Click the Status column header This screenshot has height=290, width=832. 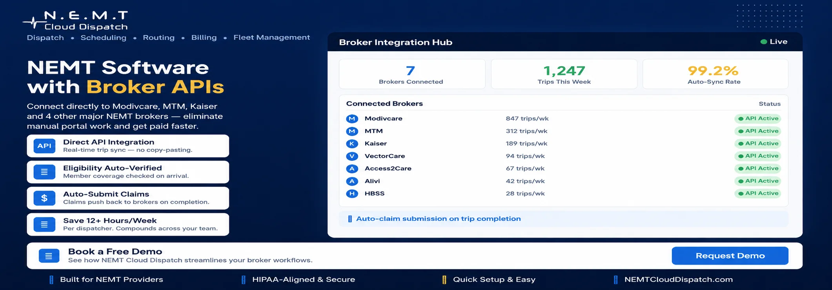point(770,104)
